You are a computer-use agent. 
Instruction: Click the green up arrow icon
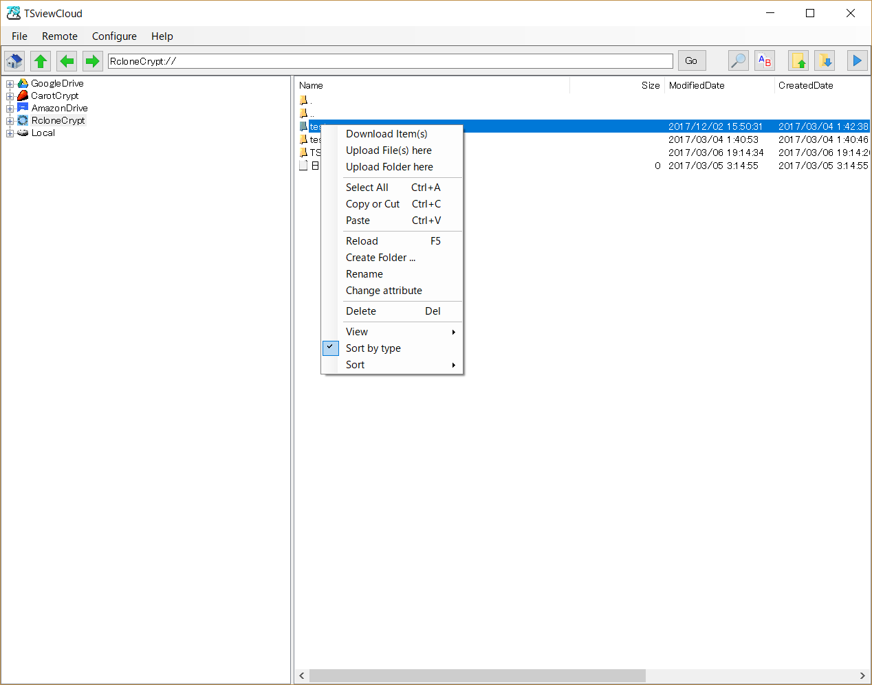tap(41, 61)
